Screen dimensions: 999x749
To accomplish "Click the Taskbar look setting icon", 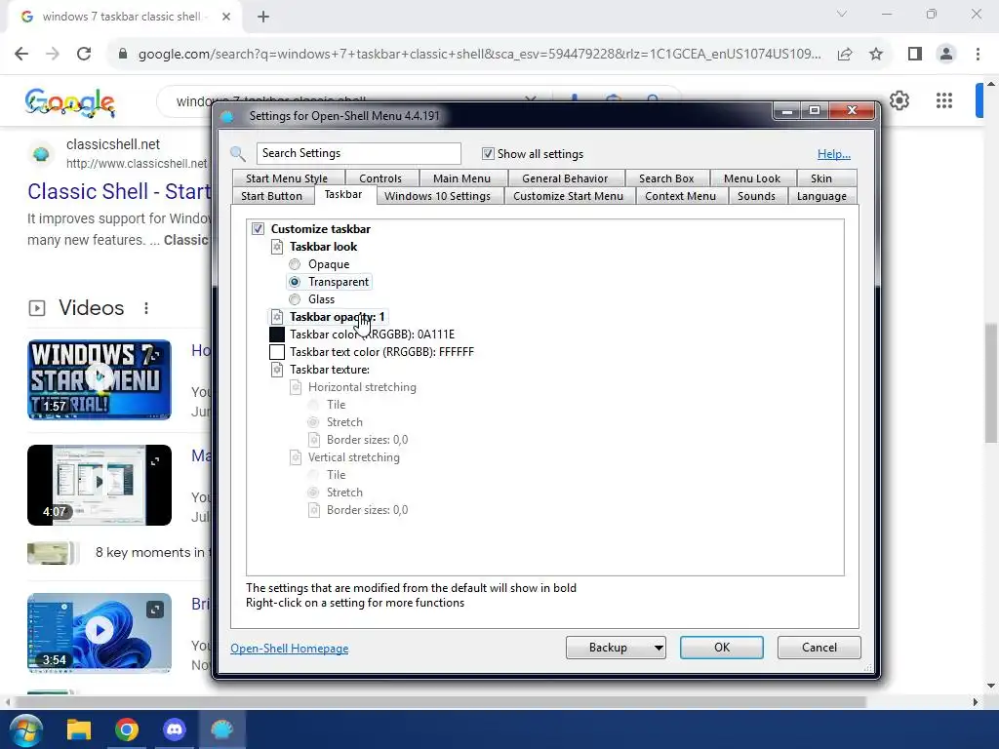I will pos(277,247).
